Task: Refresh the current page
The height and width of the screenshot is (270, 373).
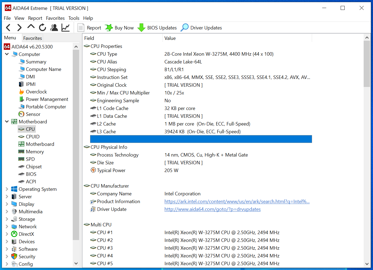Action: pyautogui.click(x=43, y=28)
